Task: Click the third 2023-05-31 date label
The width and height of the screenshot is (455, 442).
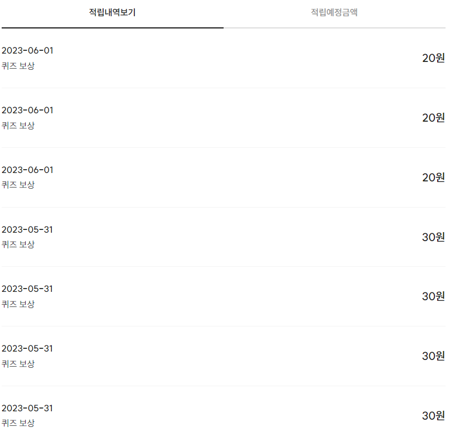Action: (27, 348)
